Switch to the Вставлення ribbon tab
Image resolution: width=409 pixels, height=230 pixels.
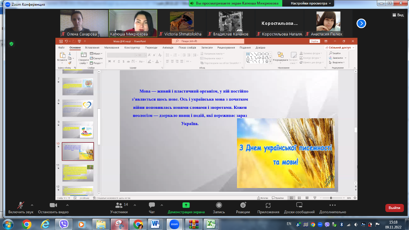pyautogui.click(x=92, y=47)
